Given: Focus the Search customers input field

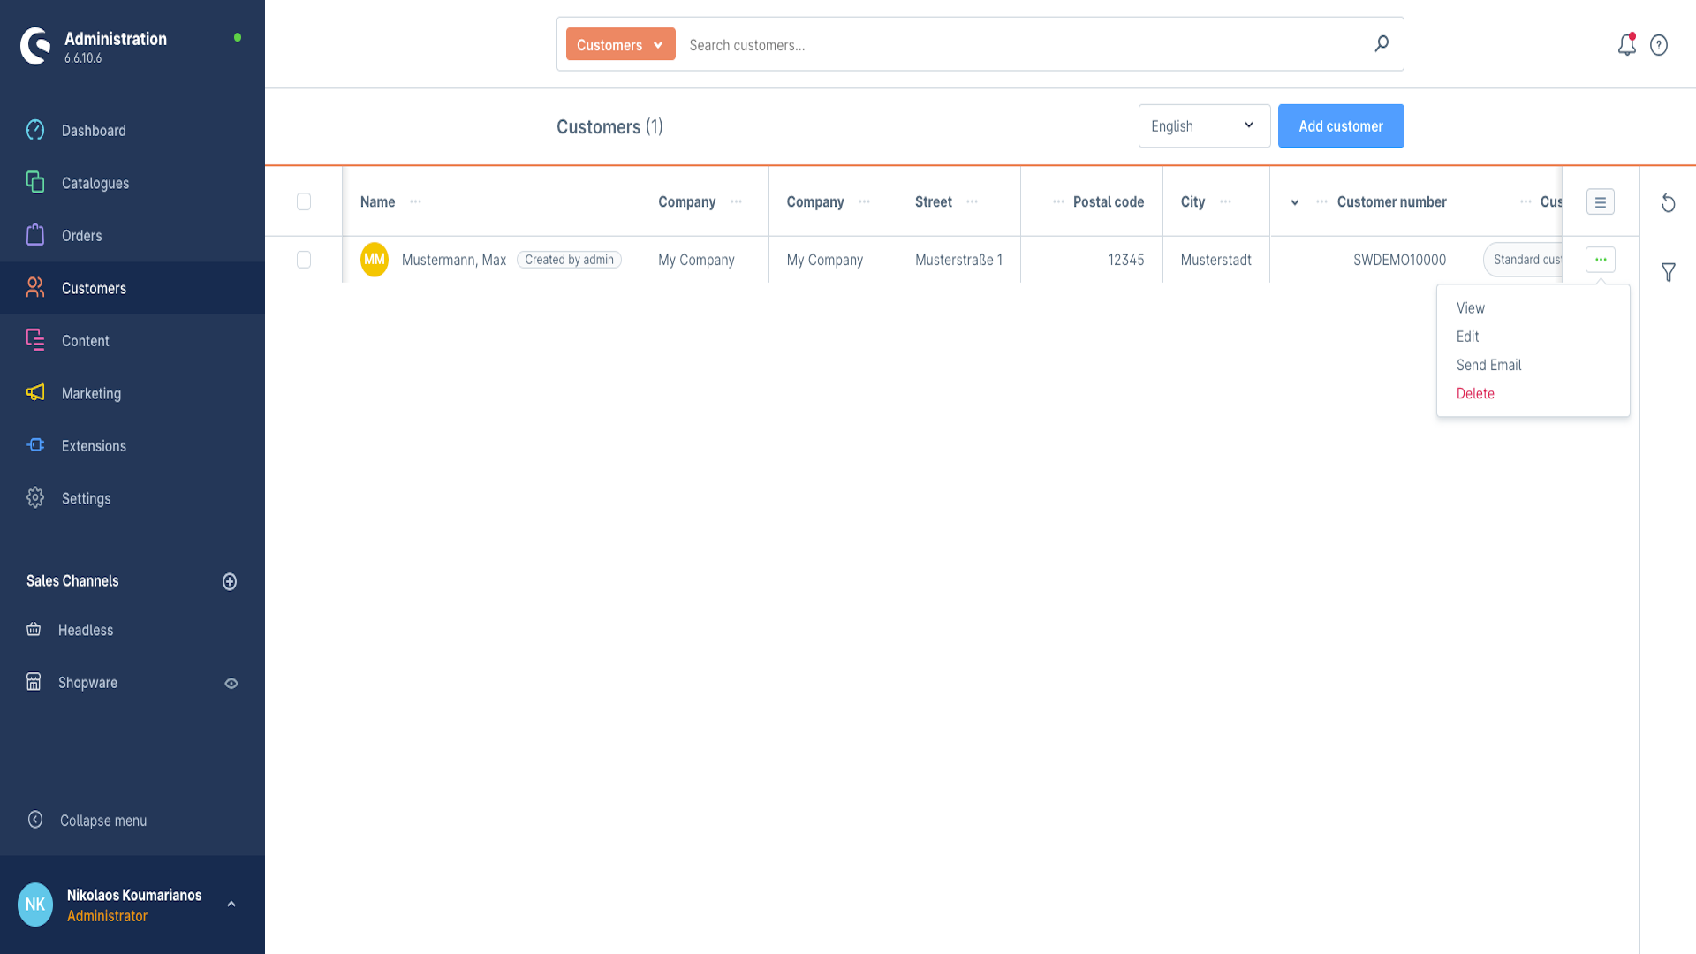Looking at the screenshot, I should tap(1016, 45).
